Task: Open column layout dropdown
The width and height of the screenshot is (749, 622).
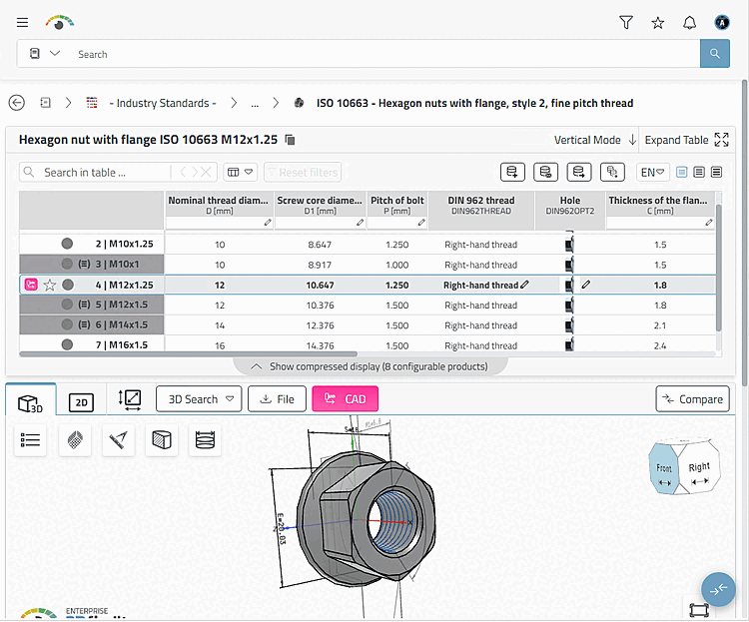Action: [x=241, y=172]
